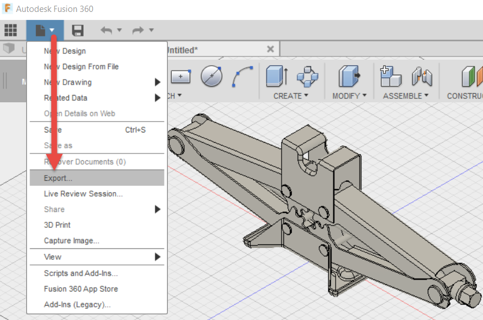Screen dimensions: 483x320
Task: Select the circle sketch tool
Action: coord(212,76)
